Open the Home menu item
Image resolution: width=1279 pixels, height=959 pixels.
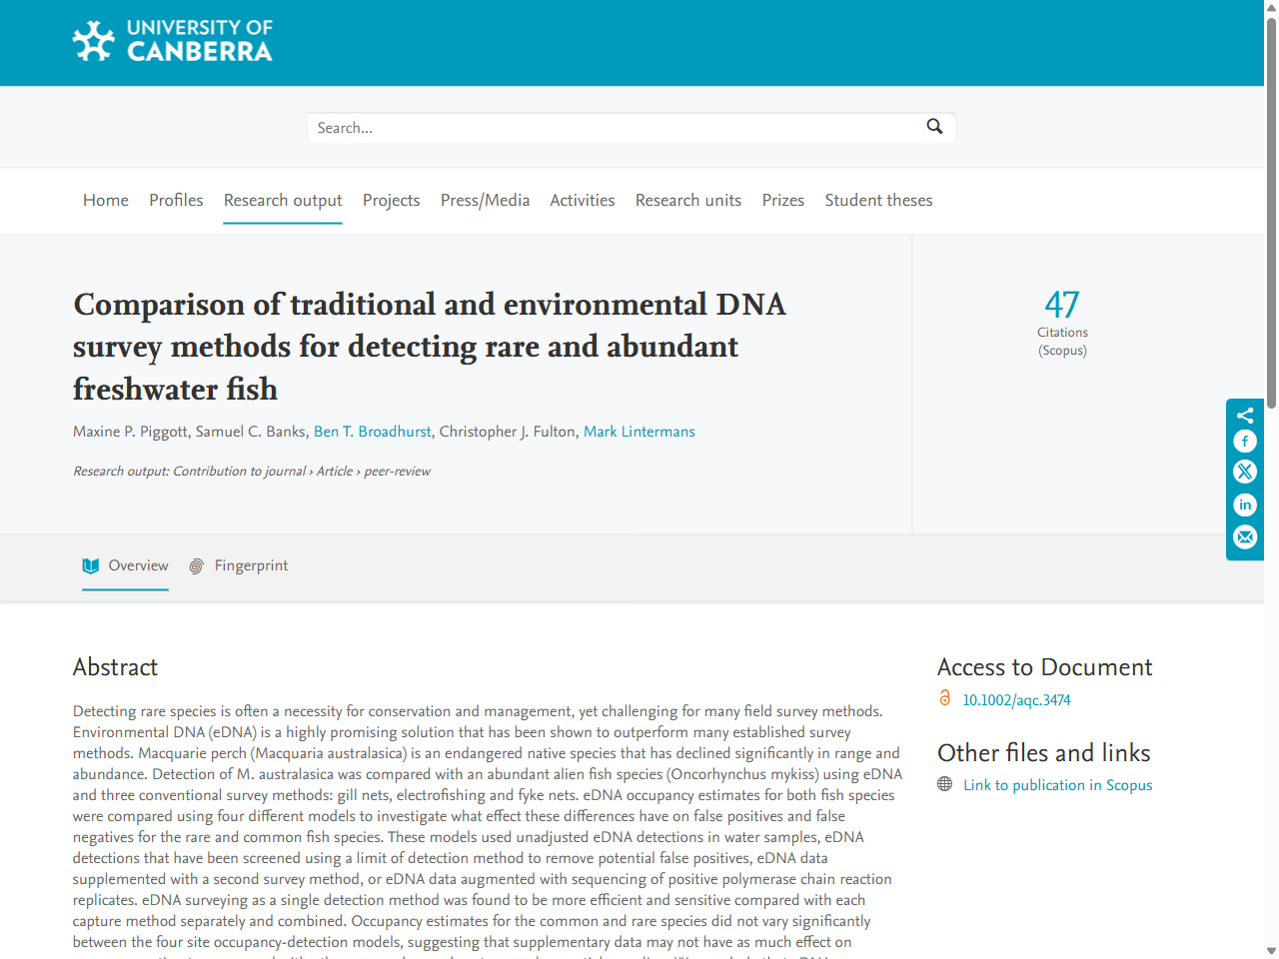[x=106, y=200]
